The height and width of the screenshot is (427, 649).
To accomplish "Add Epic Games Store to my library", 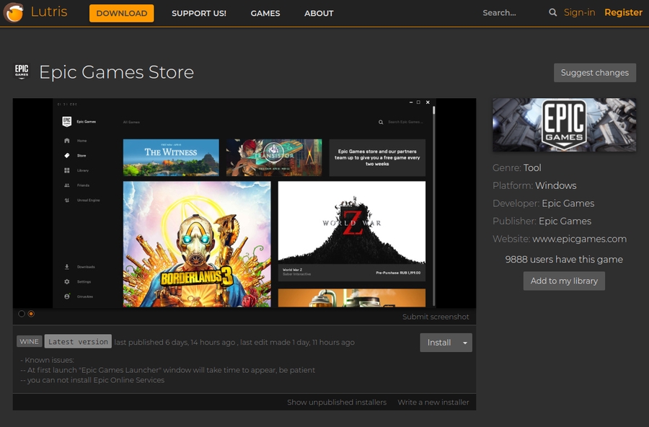I will [x=564, y=281].
